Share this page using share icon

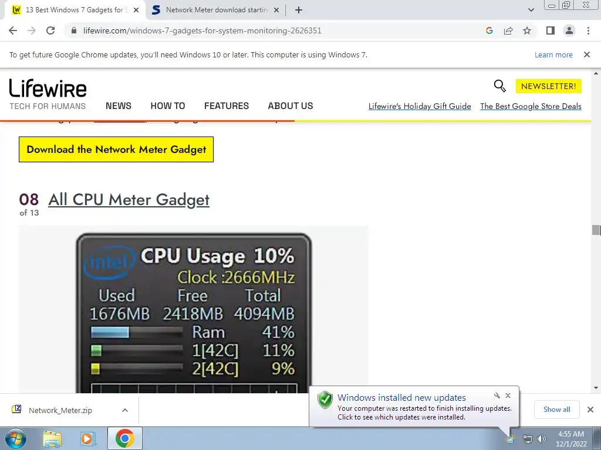(x=508, y=30)
